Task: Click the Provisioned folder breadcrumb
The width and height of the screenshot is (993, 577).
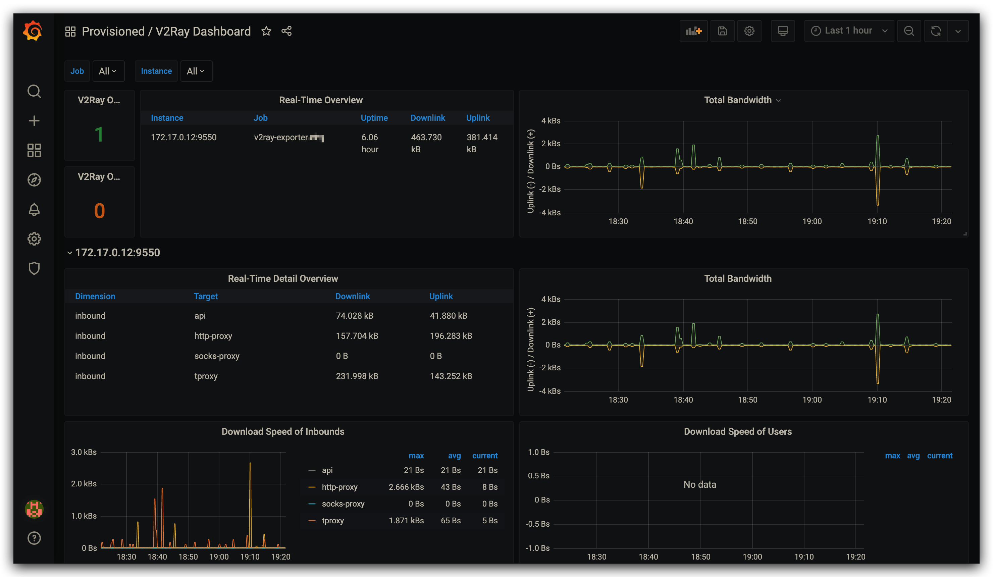Action: pos(113,31)
